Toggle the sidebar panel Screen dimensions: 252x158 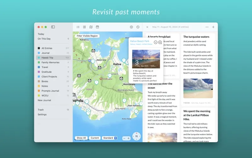(53, 27)
